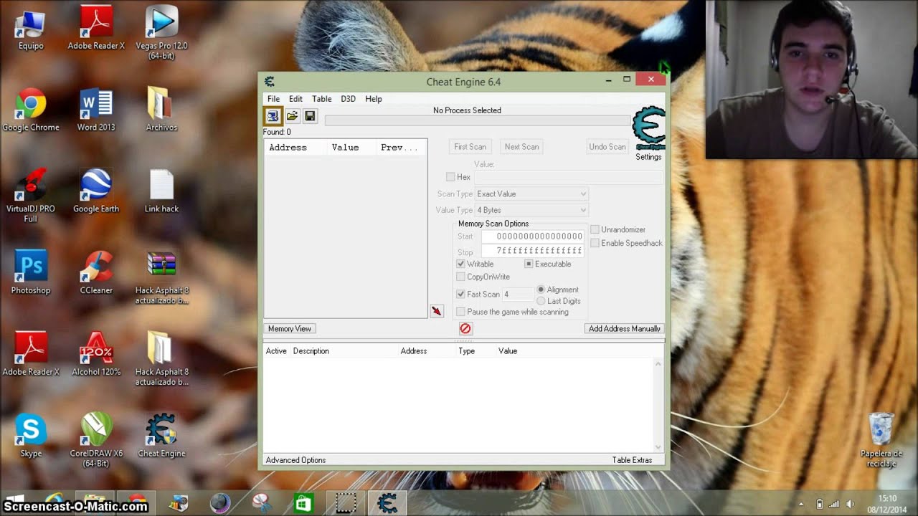
Task: Click the red clear list icon
Action: tap(465, 328)
